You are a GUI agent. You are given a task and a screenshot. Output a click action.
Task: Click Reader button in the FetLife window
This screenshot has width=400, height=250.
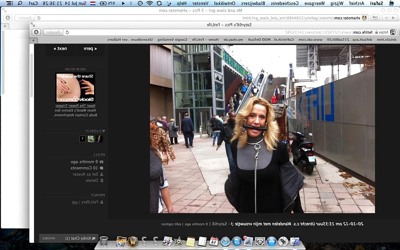53,32
